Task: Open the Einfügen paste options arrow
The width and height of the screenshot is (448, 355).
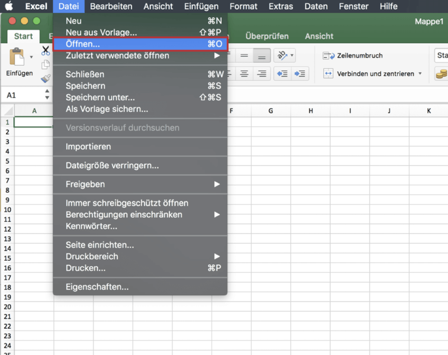Action: pyautogui.click(x=31, y=57)
